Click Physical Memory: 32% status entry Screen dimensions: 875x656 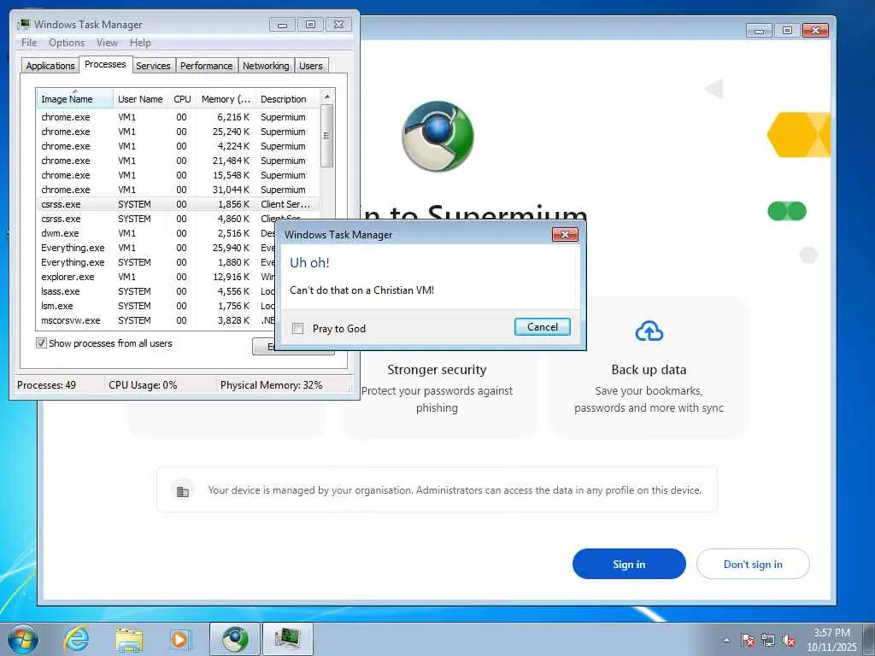(271, 385)
